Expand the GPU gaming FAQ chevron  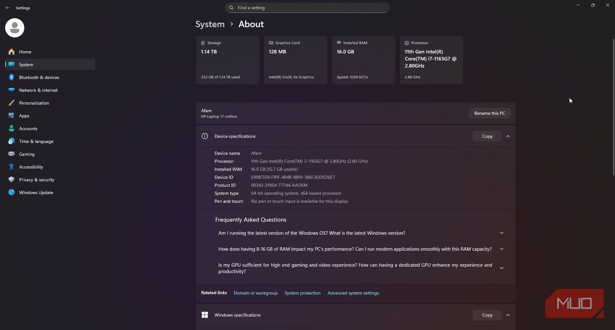point(502,268)
